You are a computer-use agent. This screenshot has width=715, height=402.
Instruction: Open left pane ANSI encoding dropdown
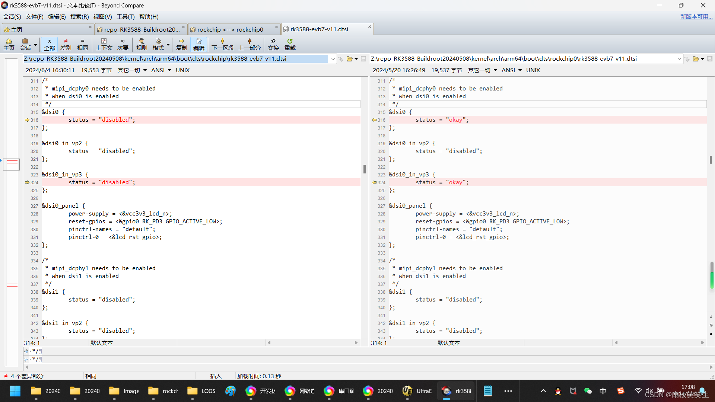click(x=161, y=70)
